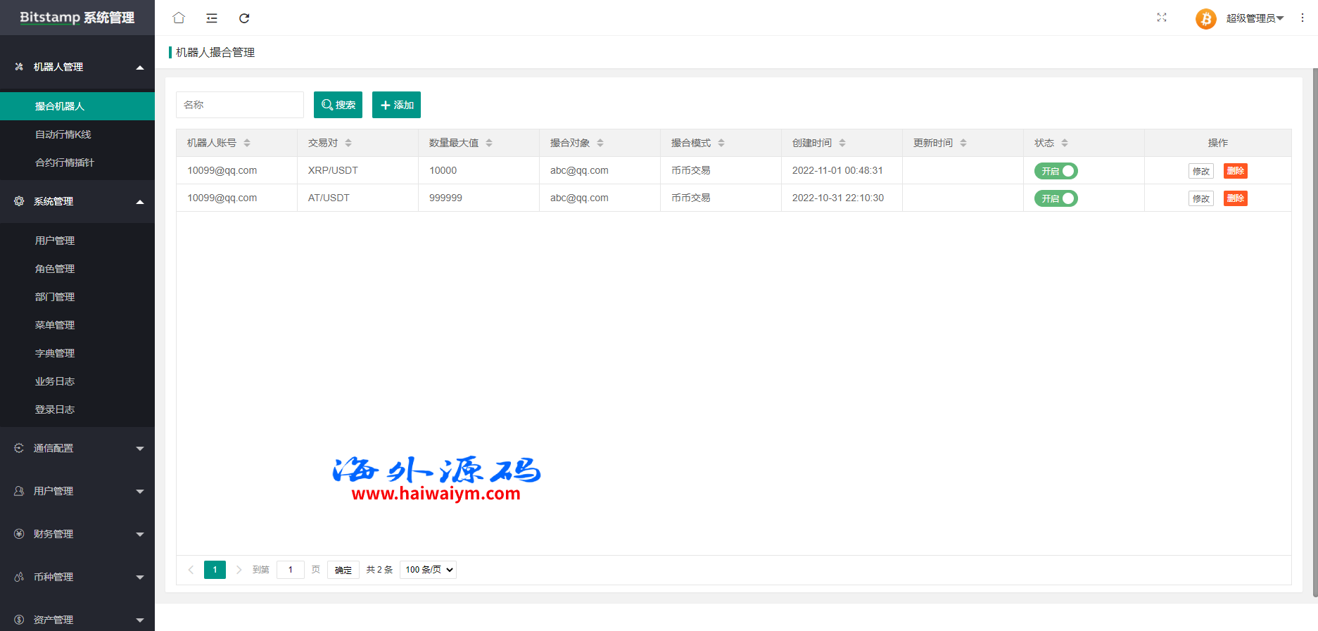Screen dimensions: 1318x631
Task: Open 自动行情K线 in the sidebar
Action: (63, 134)
